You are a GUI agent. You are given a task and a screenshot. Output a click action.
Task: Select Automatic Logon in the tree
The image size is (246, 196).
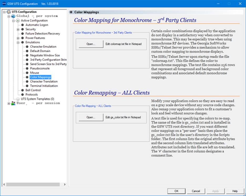point(37,25)
